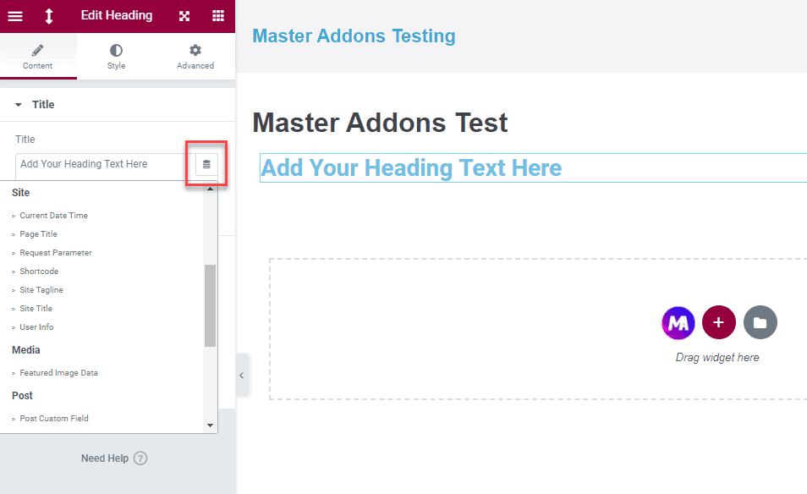Click the dropdown list scroll down arrow
This screenshot has width=807, height=494.
tap(210, 425)
